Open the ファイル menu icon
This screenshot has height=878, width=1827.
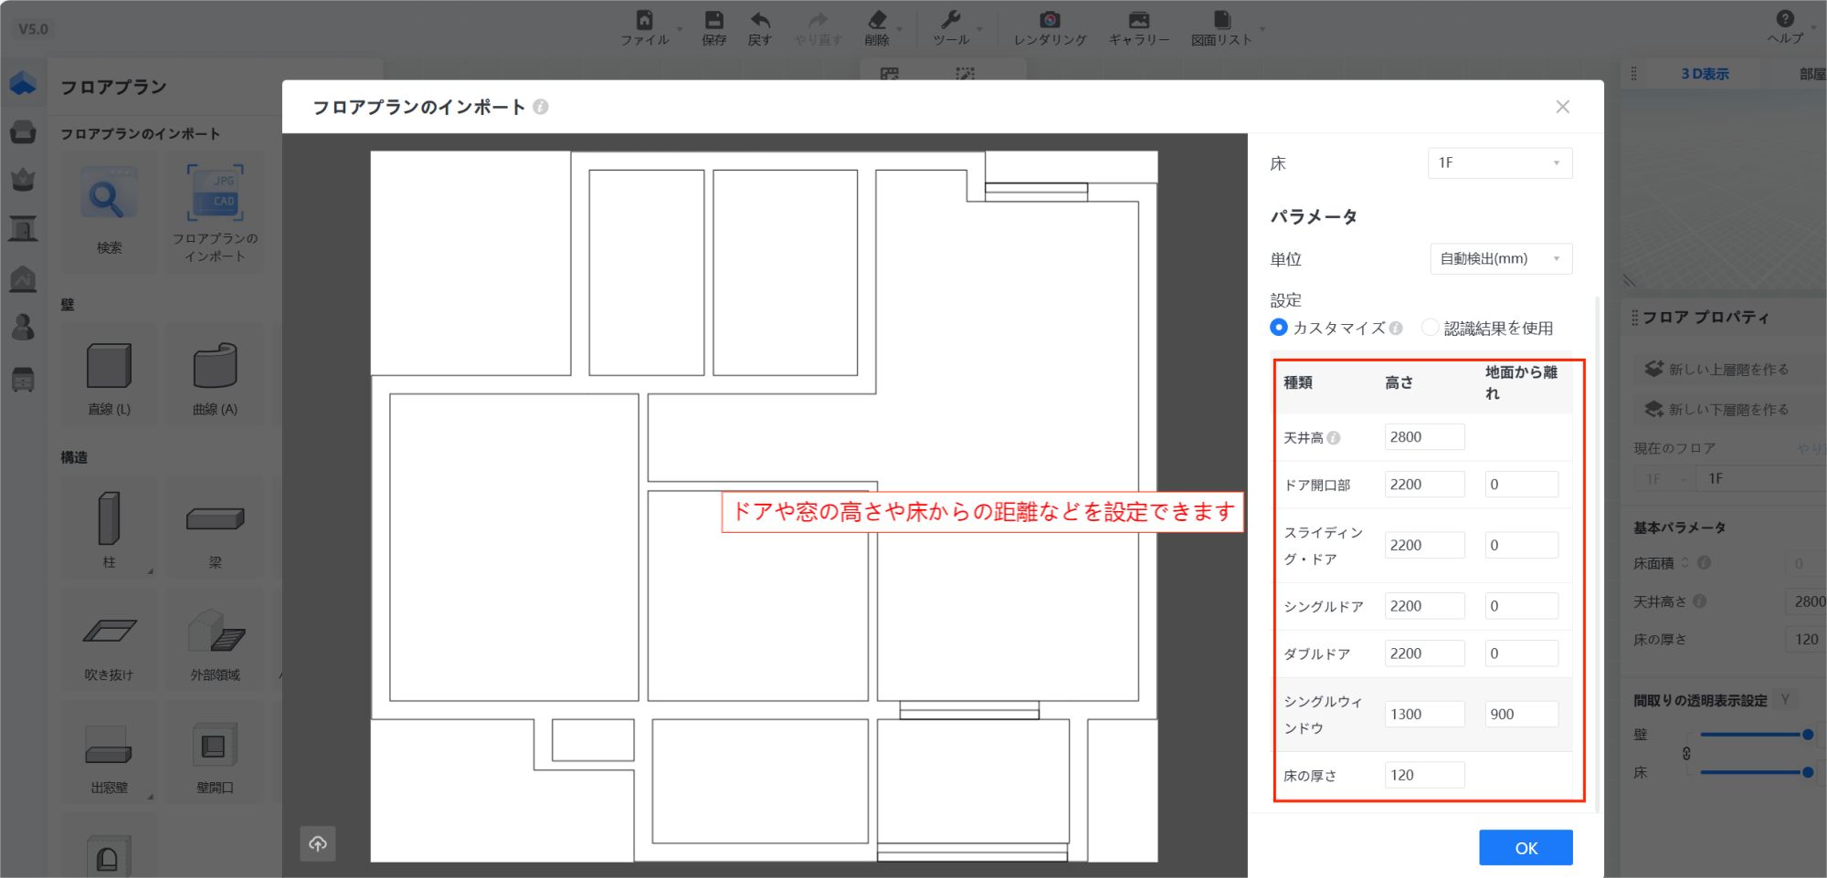[644, 20]
